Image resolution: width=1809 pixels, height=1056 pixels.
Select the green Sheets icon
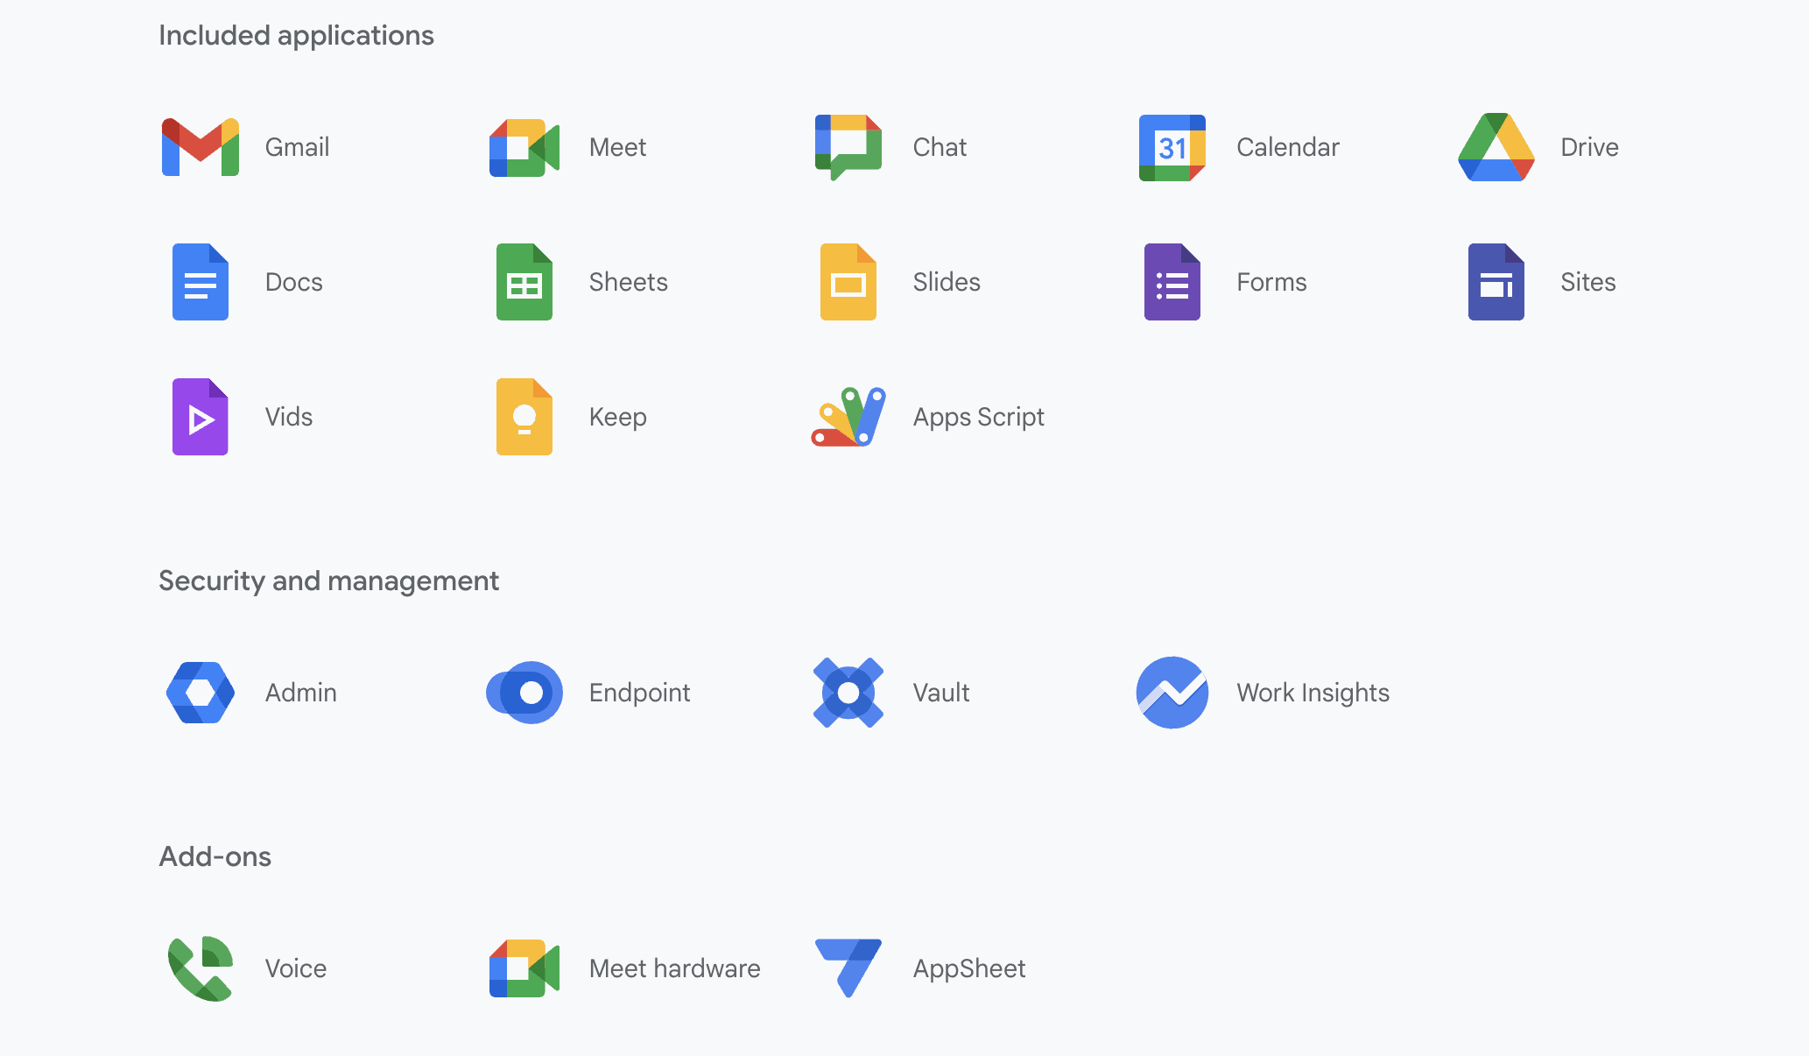tap(524, 282)
